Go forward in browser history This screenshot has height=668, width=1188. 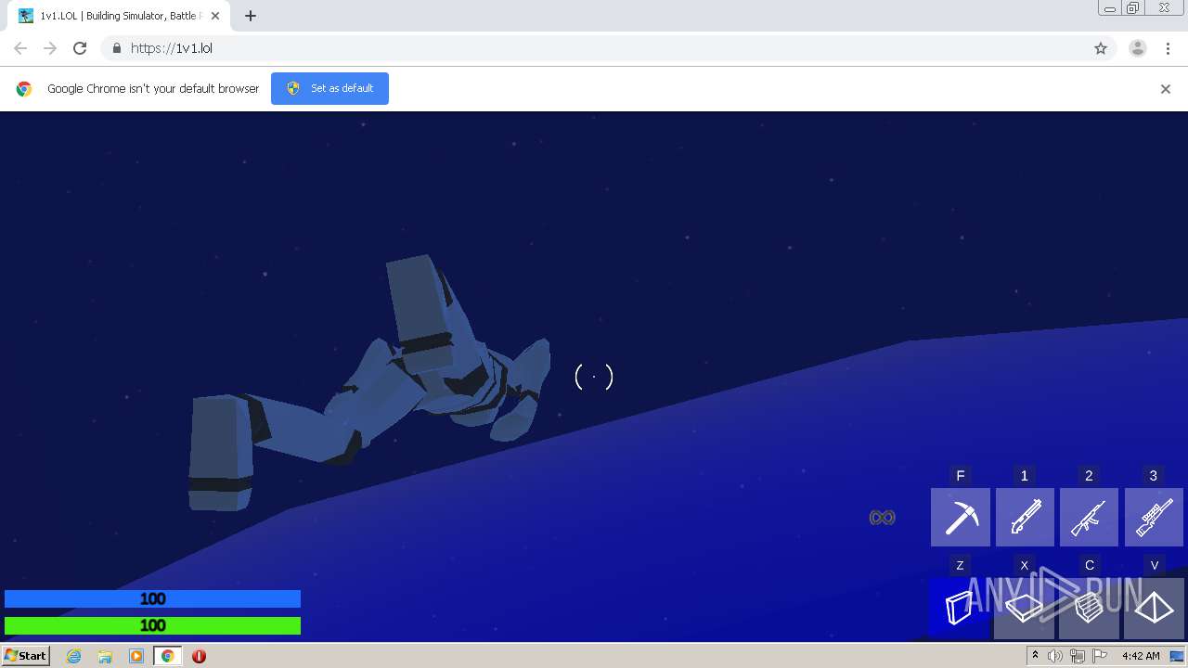click(x=50, y=48)
